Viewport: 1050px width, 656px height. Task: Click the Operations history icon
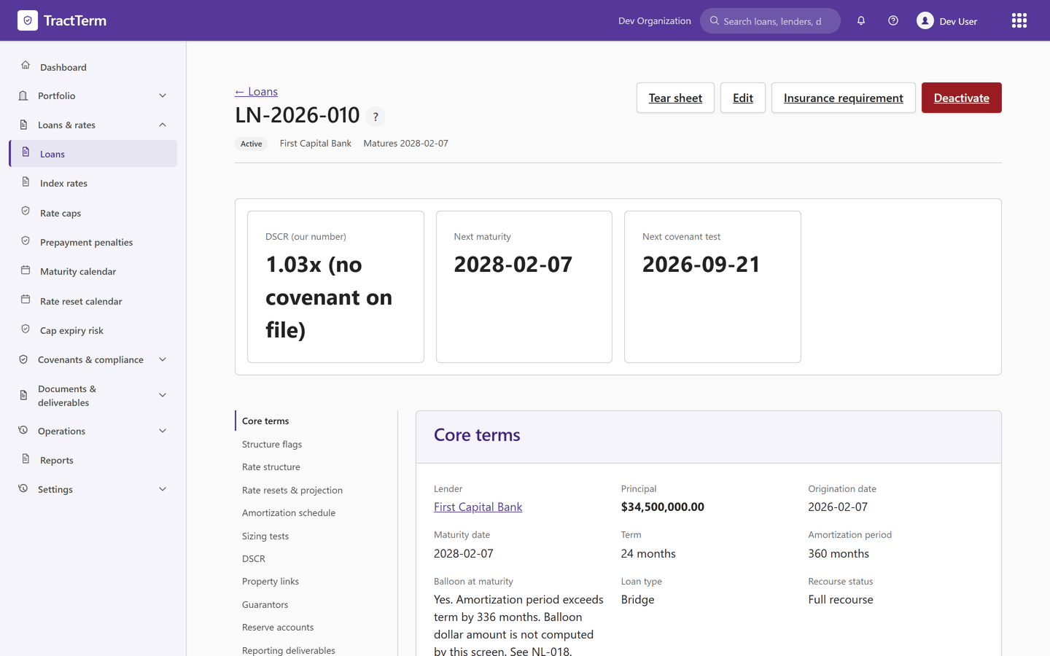point(23,430)
